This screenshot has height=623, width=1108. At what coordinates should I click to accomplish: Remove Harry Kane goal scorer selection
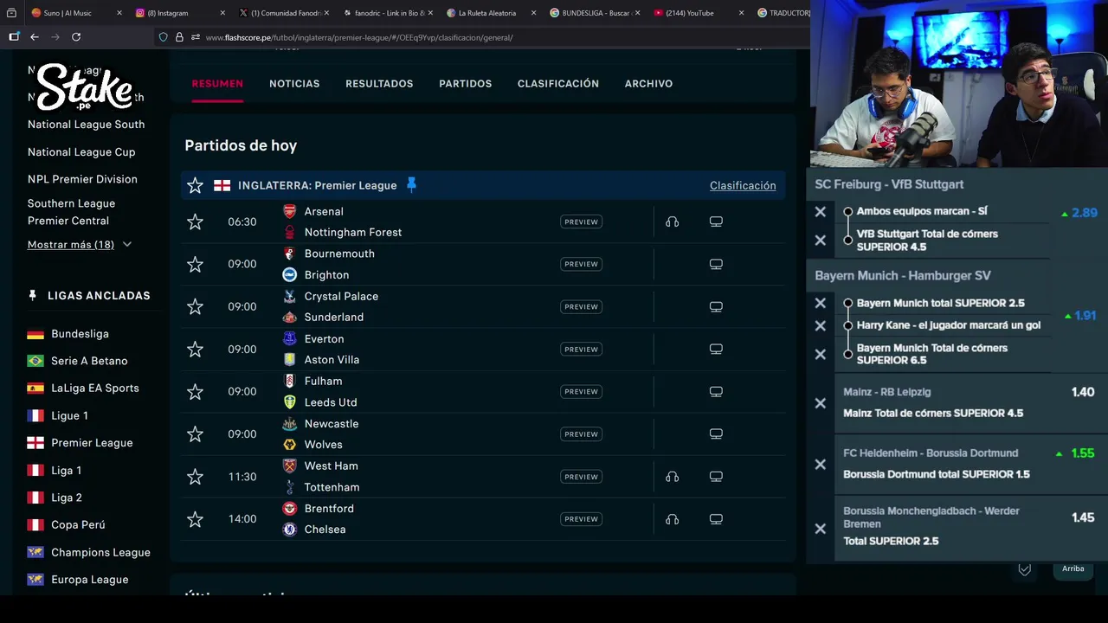click(x=821, y=325)
